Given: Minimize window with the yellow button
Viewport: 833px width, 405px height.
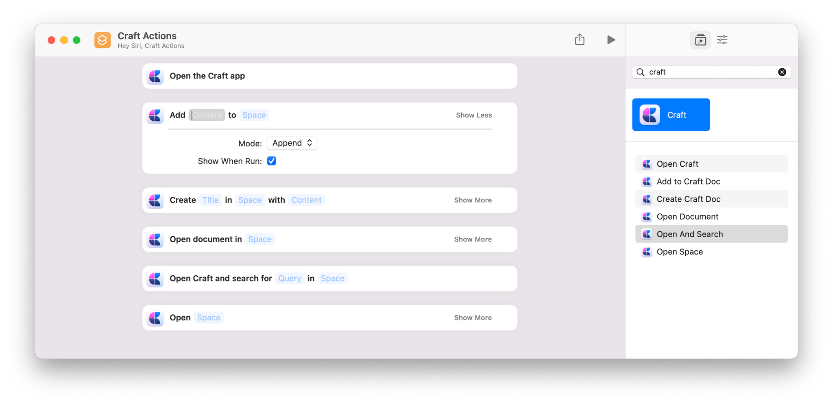Looking at the screenshot, I should click(x=64, y=40).
